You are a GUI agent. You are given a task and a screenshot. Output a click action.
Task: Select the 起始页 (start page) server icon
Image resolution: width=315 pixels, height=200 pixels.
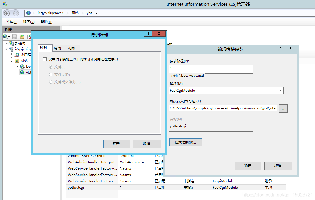11,43
